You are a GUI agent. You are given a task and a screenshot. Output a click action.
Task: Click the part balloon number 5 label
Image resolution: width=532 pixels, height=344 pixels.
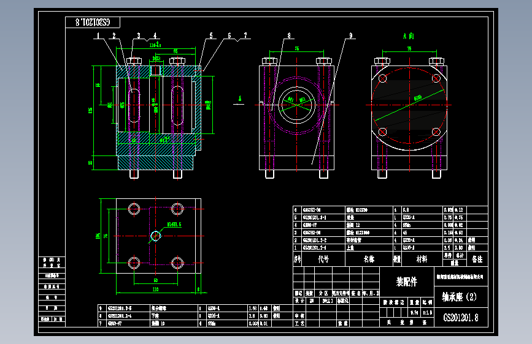(211, 36)
